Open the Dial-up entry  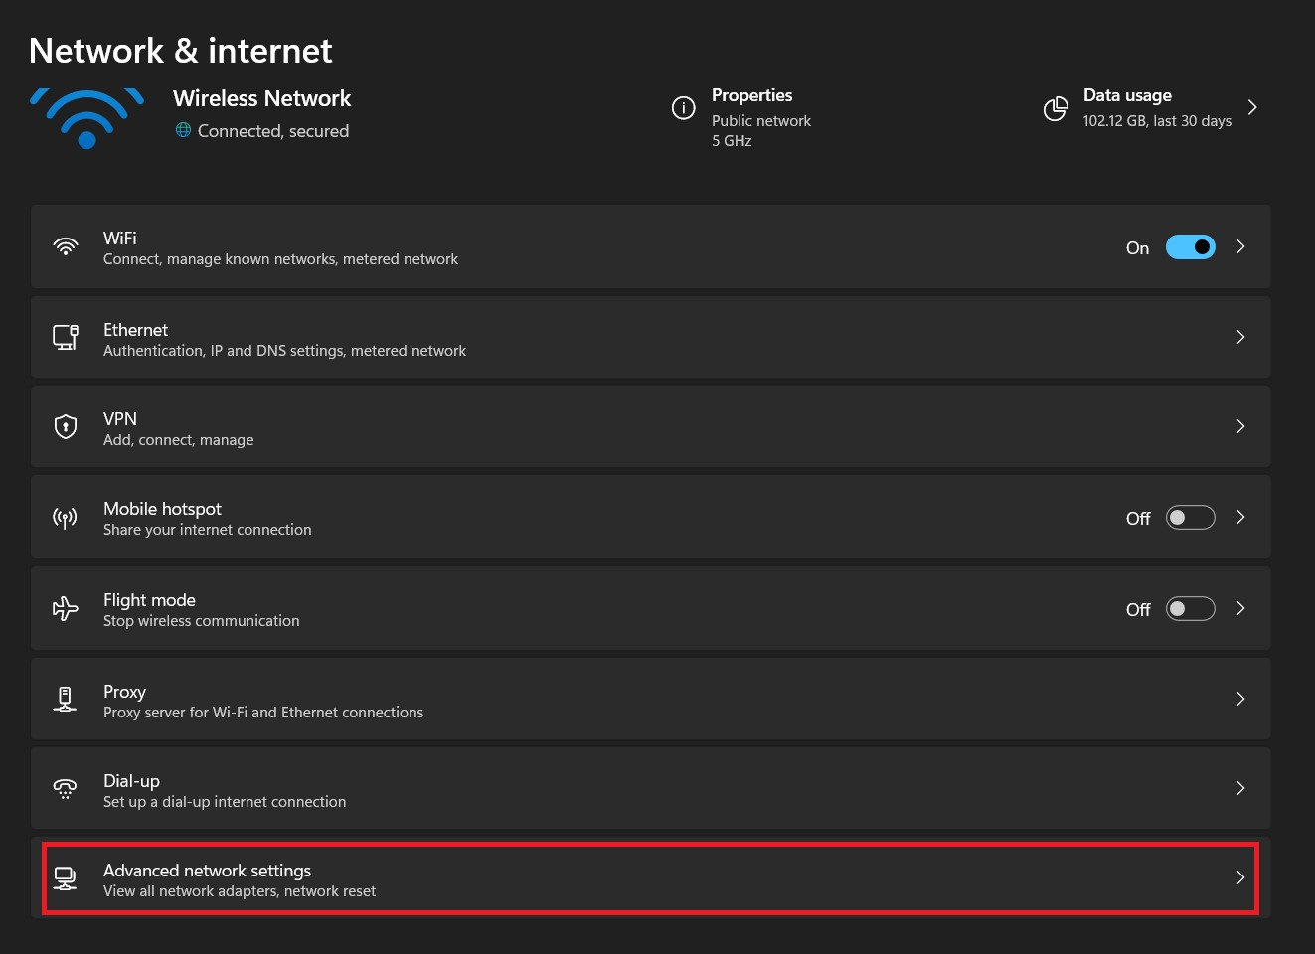click(651, 788)
